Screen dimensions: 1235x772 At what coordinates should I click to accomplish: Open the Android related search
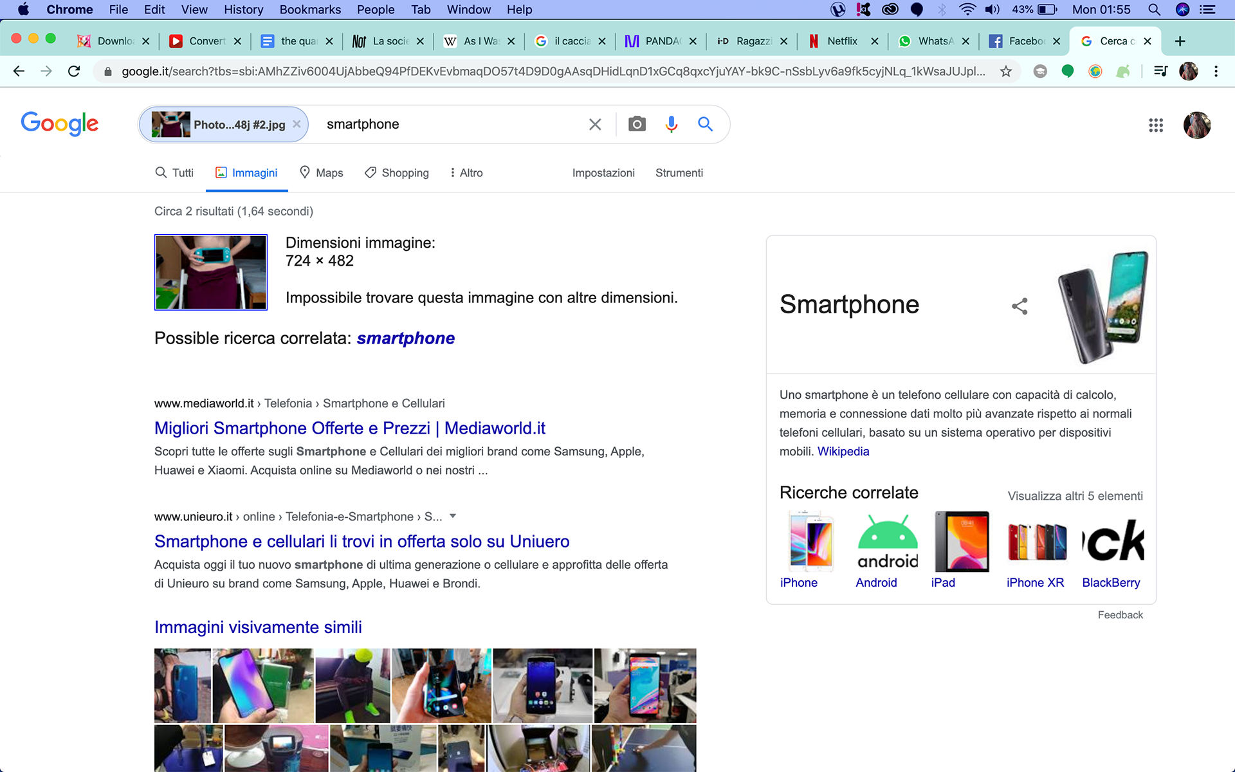point(888,549)
